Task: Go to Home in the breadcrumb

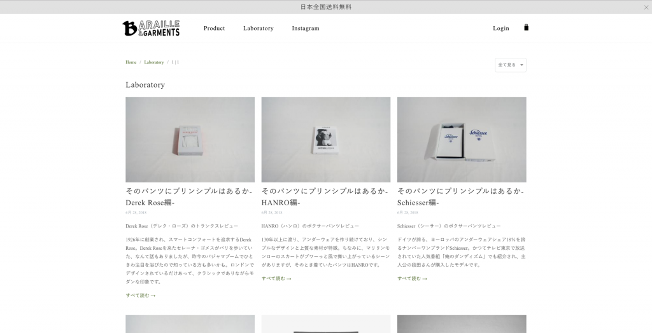Action: (131, 62)
